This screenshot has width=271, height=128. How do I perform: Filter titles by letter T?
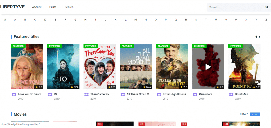pyautogui.click(x=206, y=20)
